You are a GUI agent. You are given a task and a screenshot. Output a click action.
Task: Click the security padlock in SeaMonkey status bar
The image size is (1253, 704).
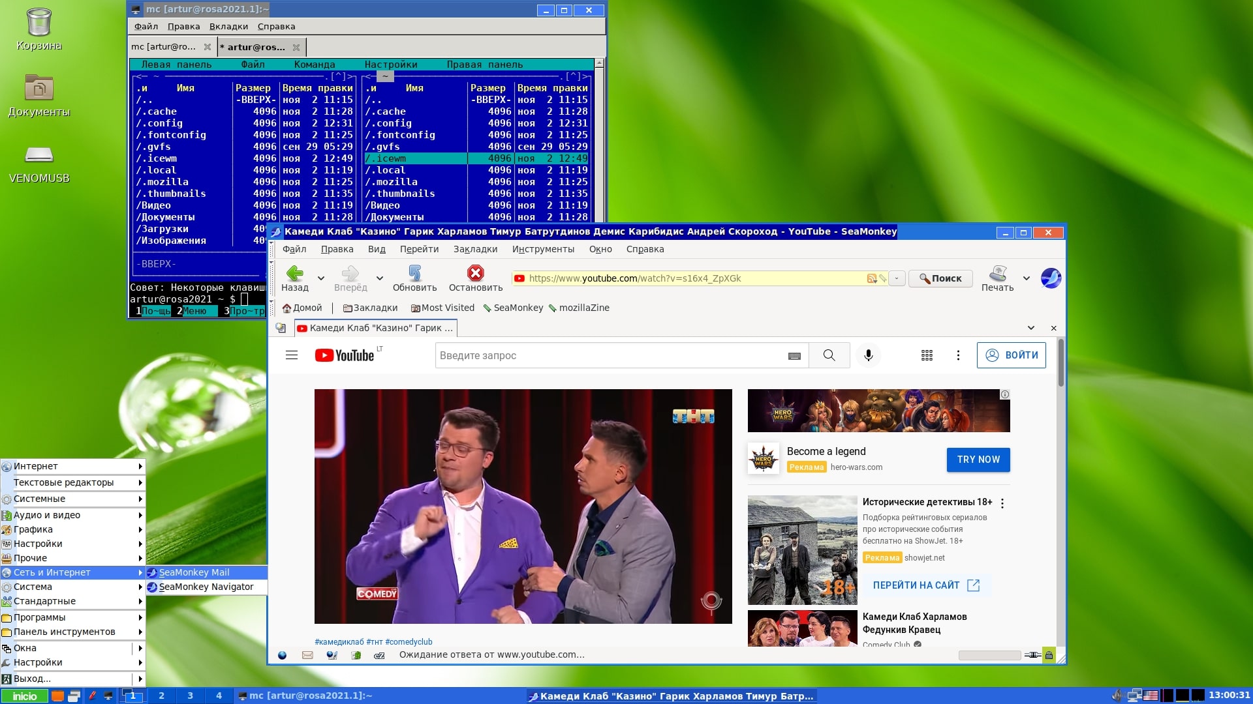[1049, 655]
